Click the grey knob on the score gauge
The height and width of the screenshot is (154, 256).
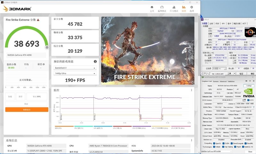(47, 47)
